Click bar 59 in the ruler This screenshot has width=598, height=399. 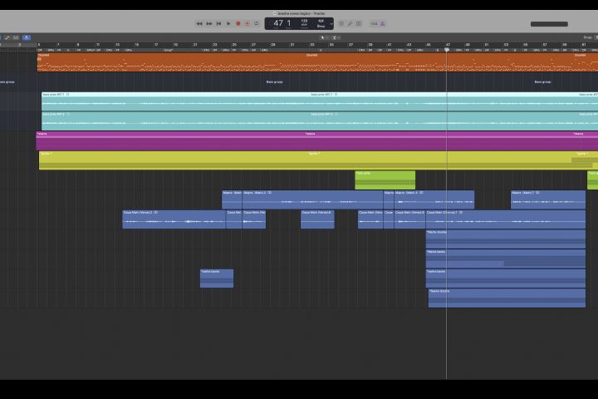click(565, 45)
